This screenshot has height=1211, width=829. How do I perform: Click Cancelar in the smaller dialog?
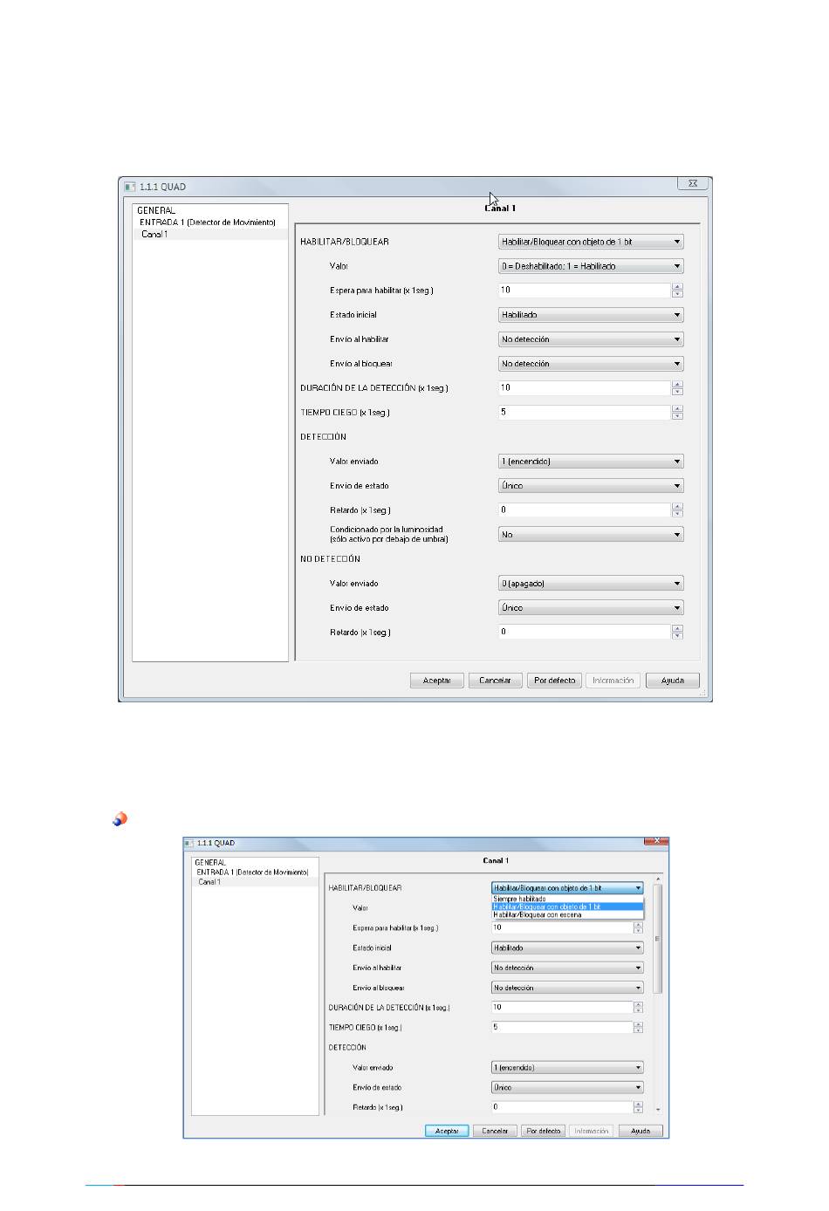click(x=495, y=1132)
